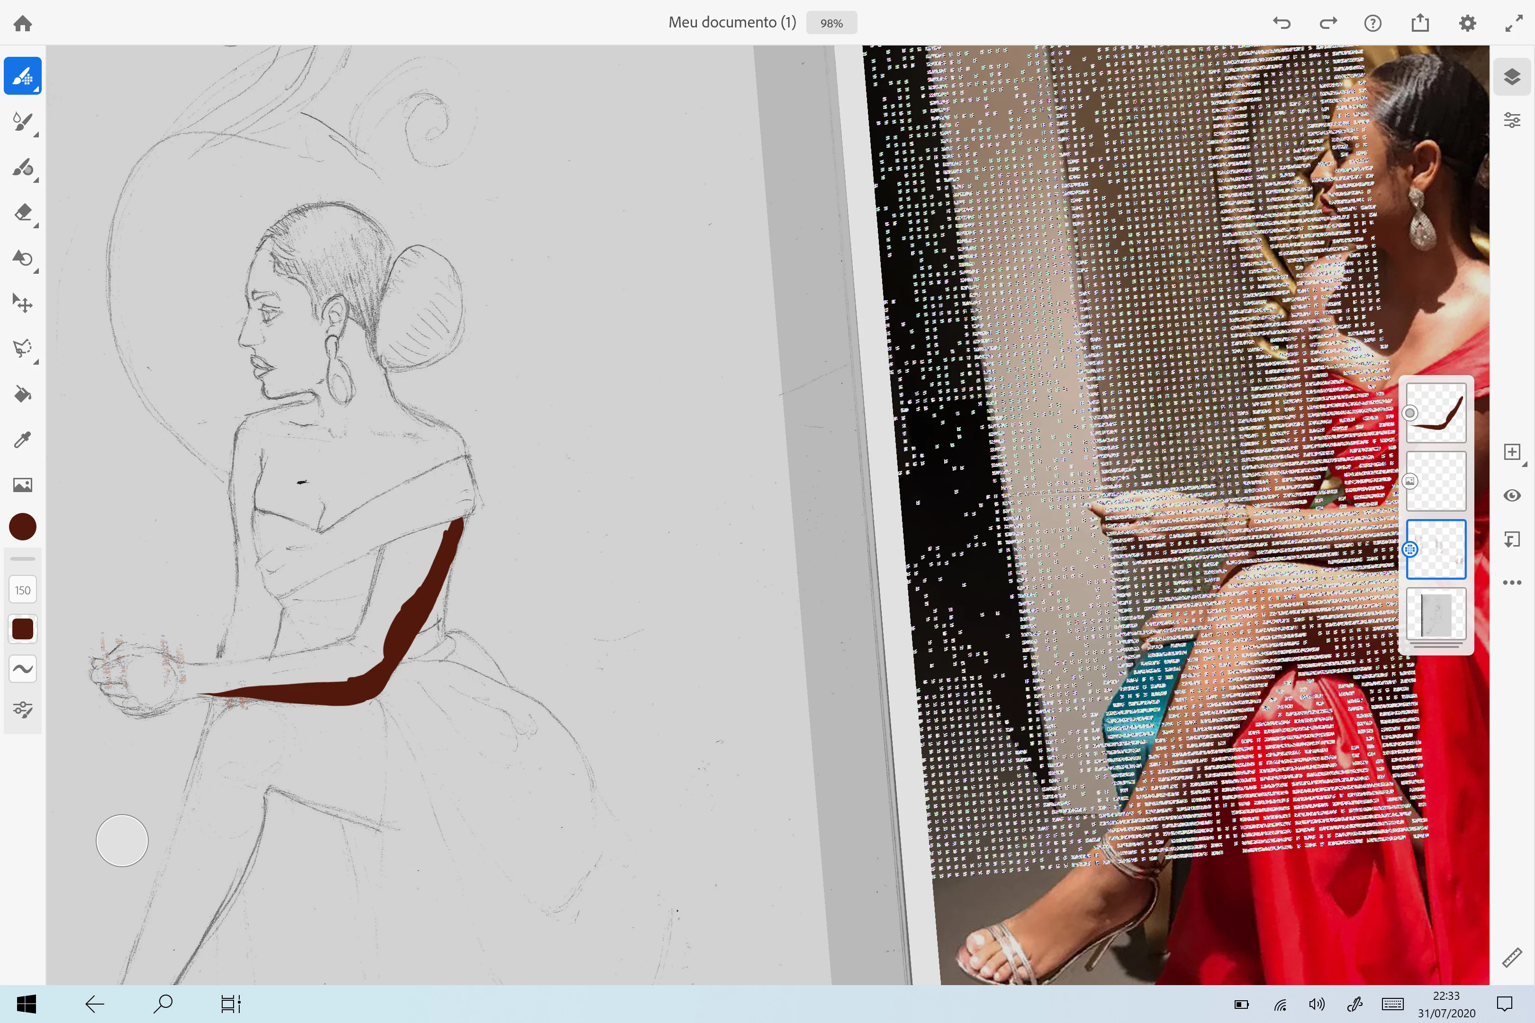1535x1023 pixels.
Task: Open the Place Image tool
Action: [23, 485]
